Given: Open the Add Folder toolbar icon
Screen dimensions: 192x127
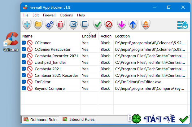Looking at the screenshot, I should point(38,24).
